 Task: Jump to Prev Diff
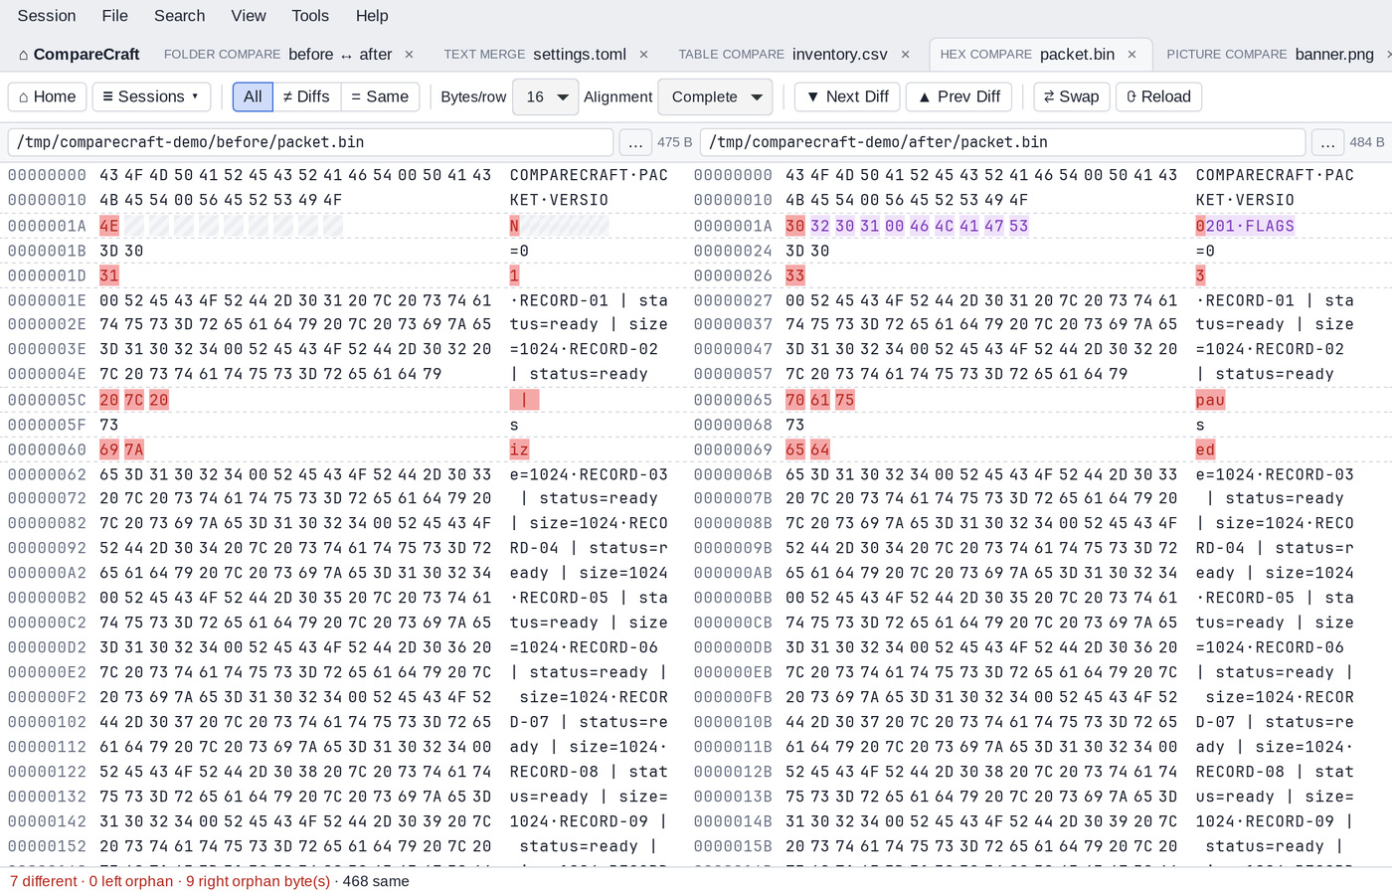tap(959, 96)
